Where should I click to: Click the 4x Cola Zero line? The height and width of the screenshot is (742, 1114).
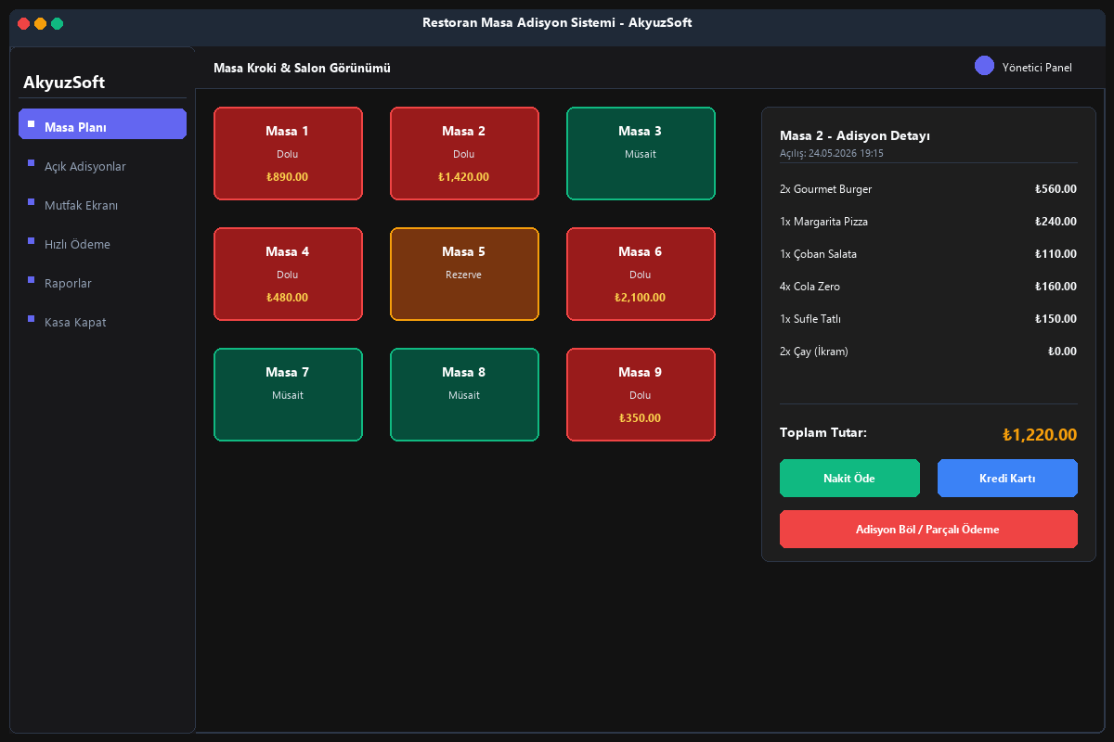tap(928, 287)
